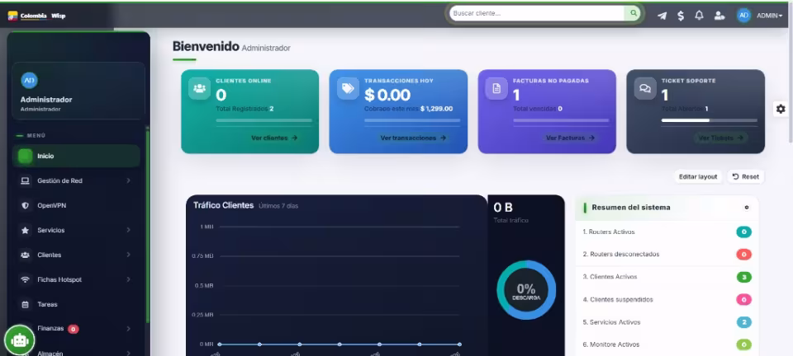The width and height of the screenshot is (793, 356).
Task: Click the Fichas Hotspot wifi icon
Action: tap(25, 280)
